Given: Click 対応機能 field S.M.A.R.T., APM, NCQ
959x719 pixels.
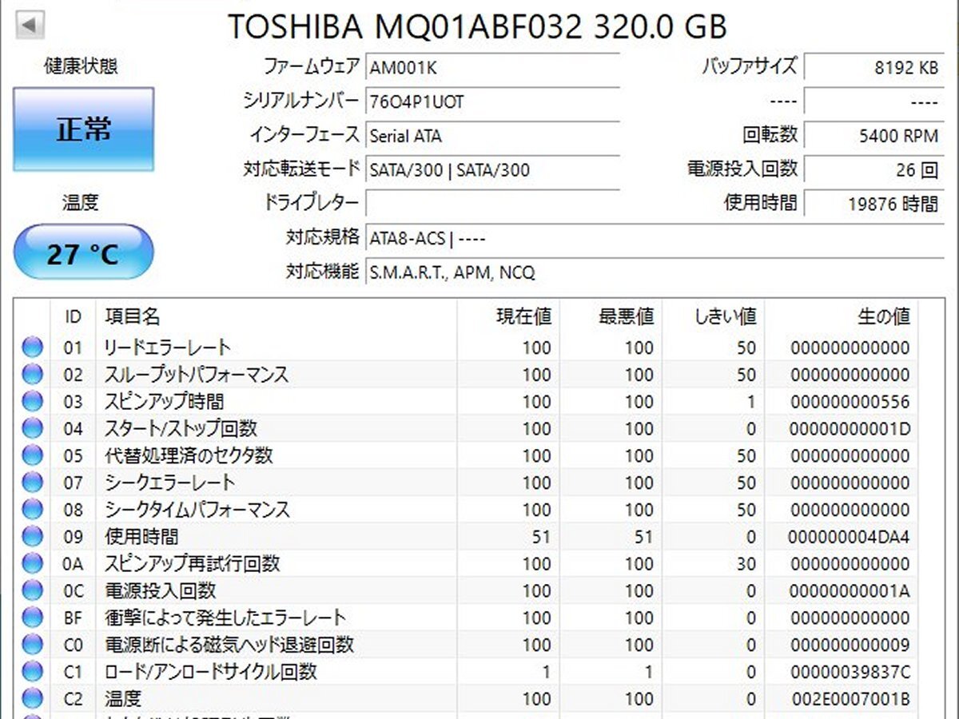Looking at the screenshot, I should tap(655, 272).
